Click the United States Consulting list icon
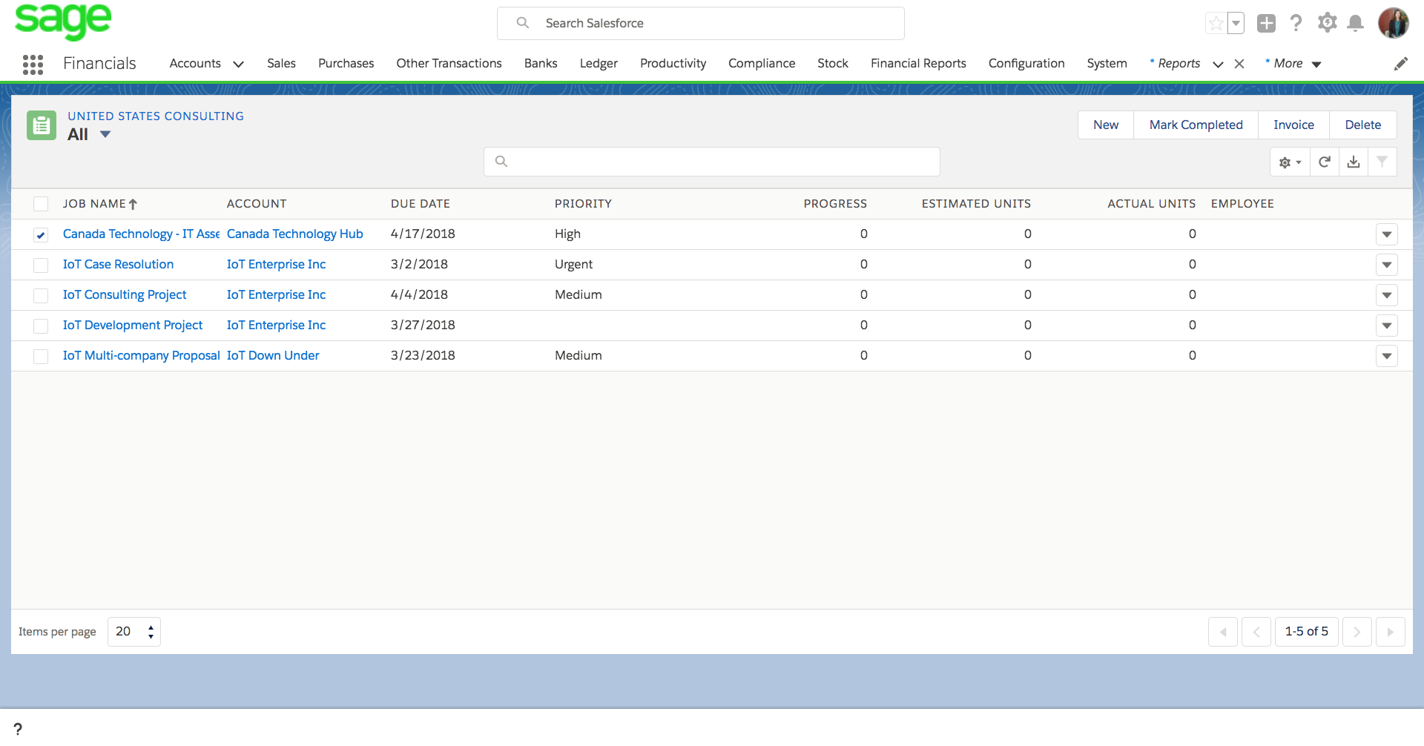The width and height of the screenshot is (1424, 746). tap(42, 125)
